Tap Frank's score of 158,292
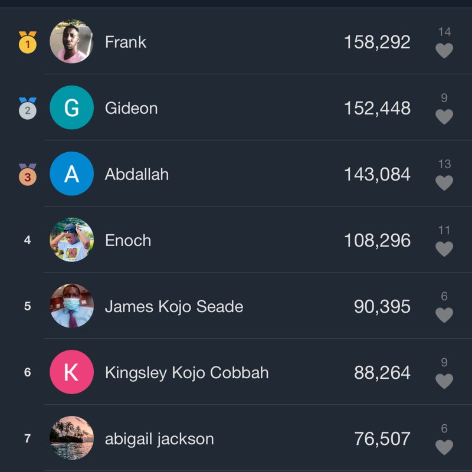The width and height of the screenshot is (472, 472). coord(377,42)
